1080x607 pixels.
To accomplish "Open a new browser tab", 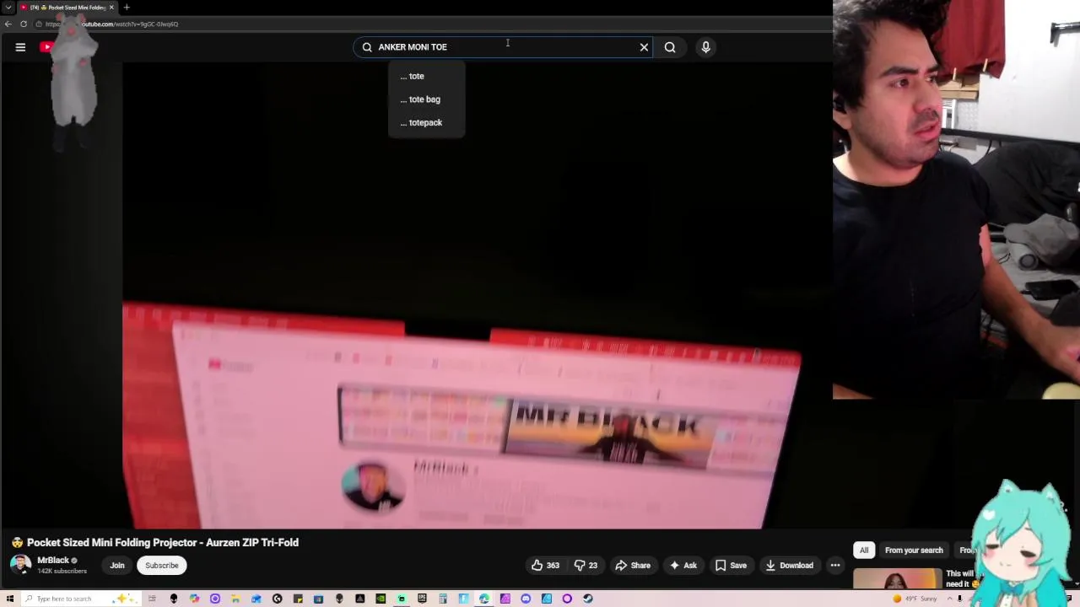I will click(x=127, y=8).
